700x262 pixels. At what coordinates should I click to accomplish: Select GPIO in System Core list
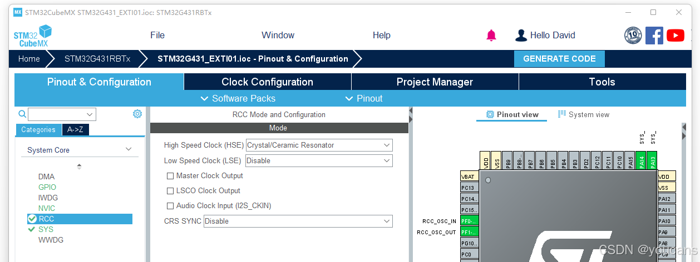(47, 187)
